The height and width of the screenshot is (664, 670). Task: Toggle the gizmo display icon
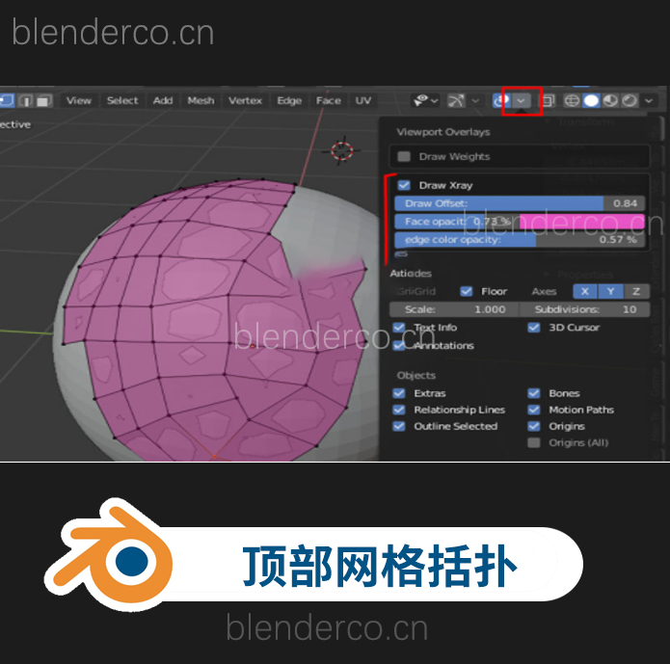[456, 101]
